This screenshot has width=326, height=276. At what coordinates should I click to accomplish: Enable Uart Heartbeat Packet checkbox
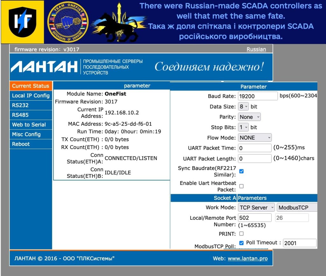pyautogui.click(x=241, y=186)
